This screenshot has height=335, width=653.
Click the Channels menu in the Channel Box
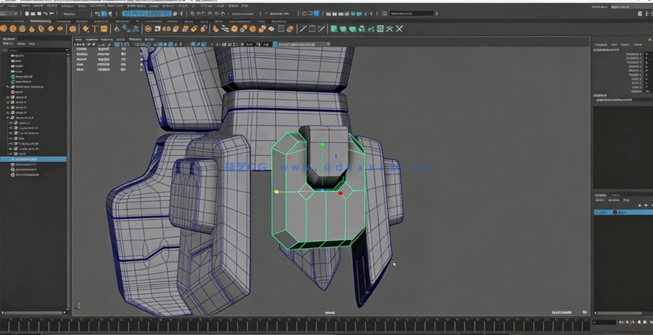point(599,44)
